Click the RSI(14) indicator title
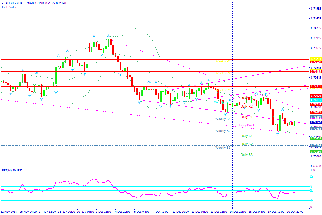 click(x=12, y=170)
